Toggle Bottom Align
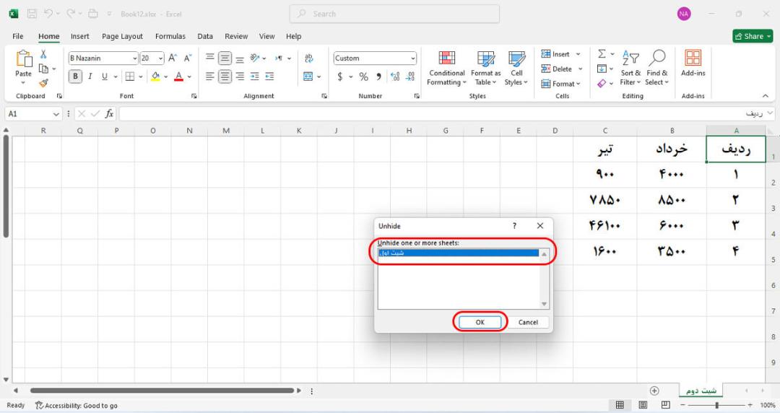This screenshot has width=780, height=413. (x=240, y=58)
